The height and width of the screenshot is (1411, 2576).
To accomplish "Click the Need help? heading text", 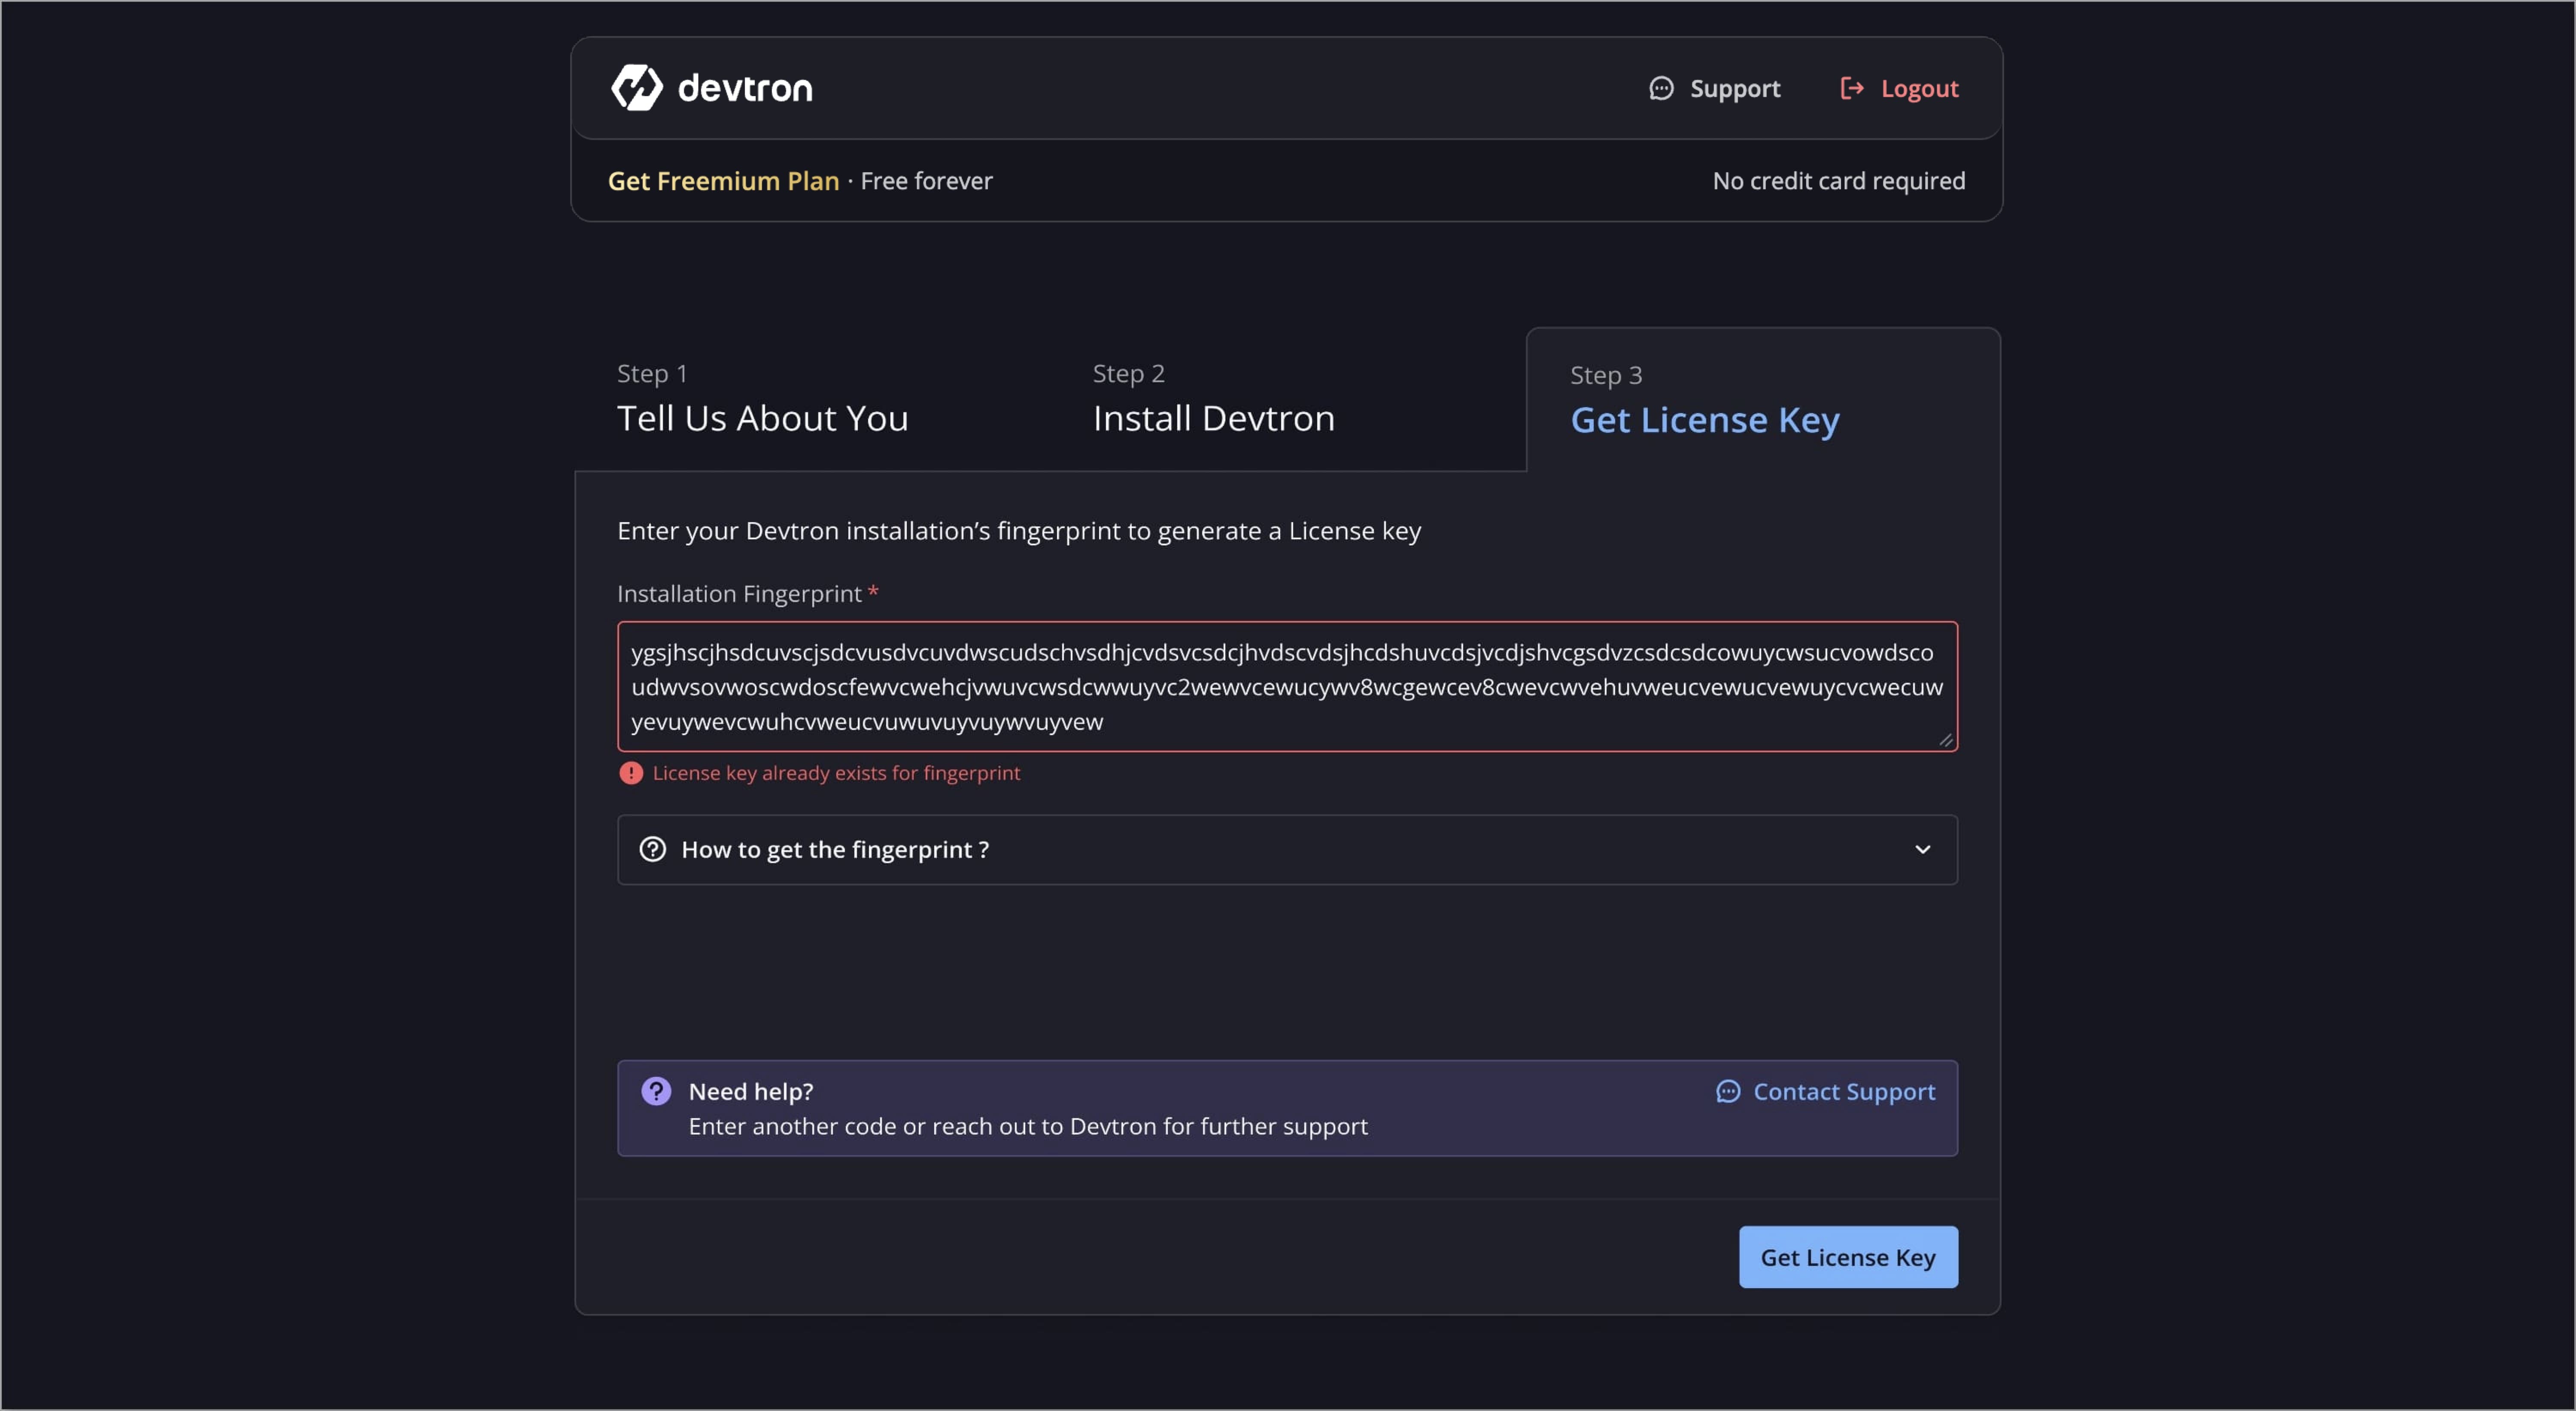I will click(751, 1092).
